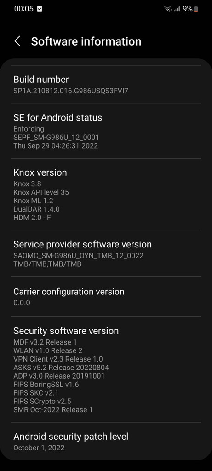Tap the TMB/TMB,TMB/TMB carrier text
212x471 pixels.
tap(47, 264)
